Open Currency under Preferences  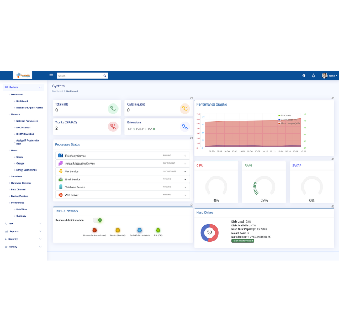pyautogui.click(x=21, y=216)
